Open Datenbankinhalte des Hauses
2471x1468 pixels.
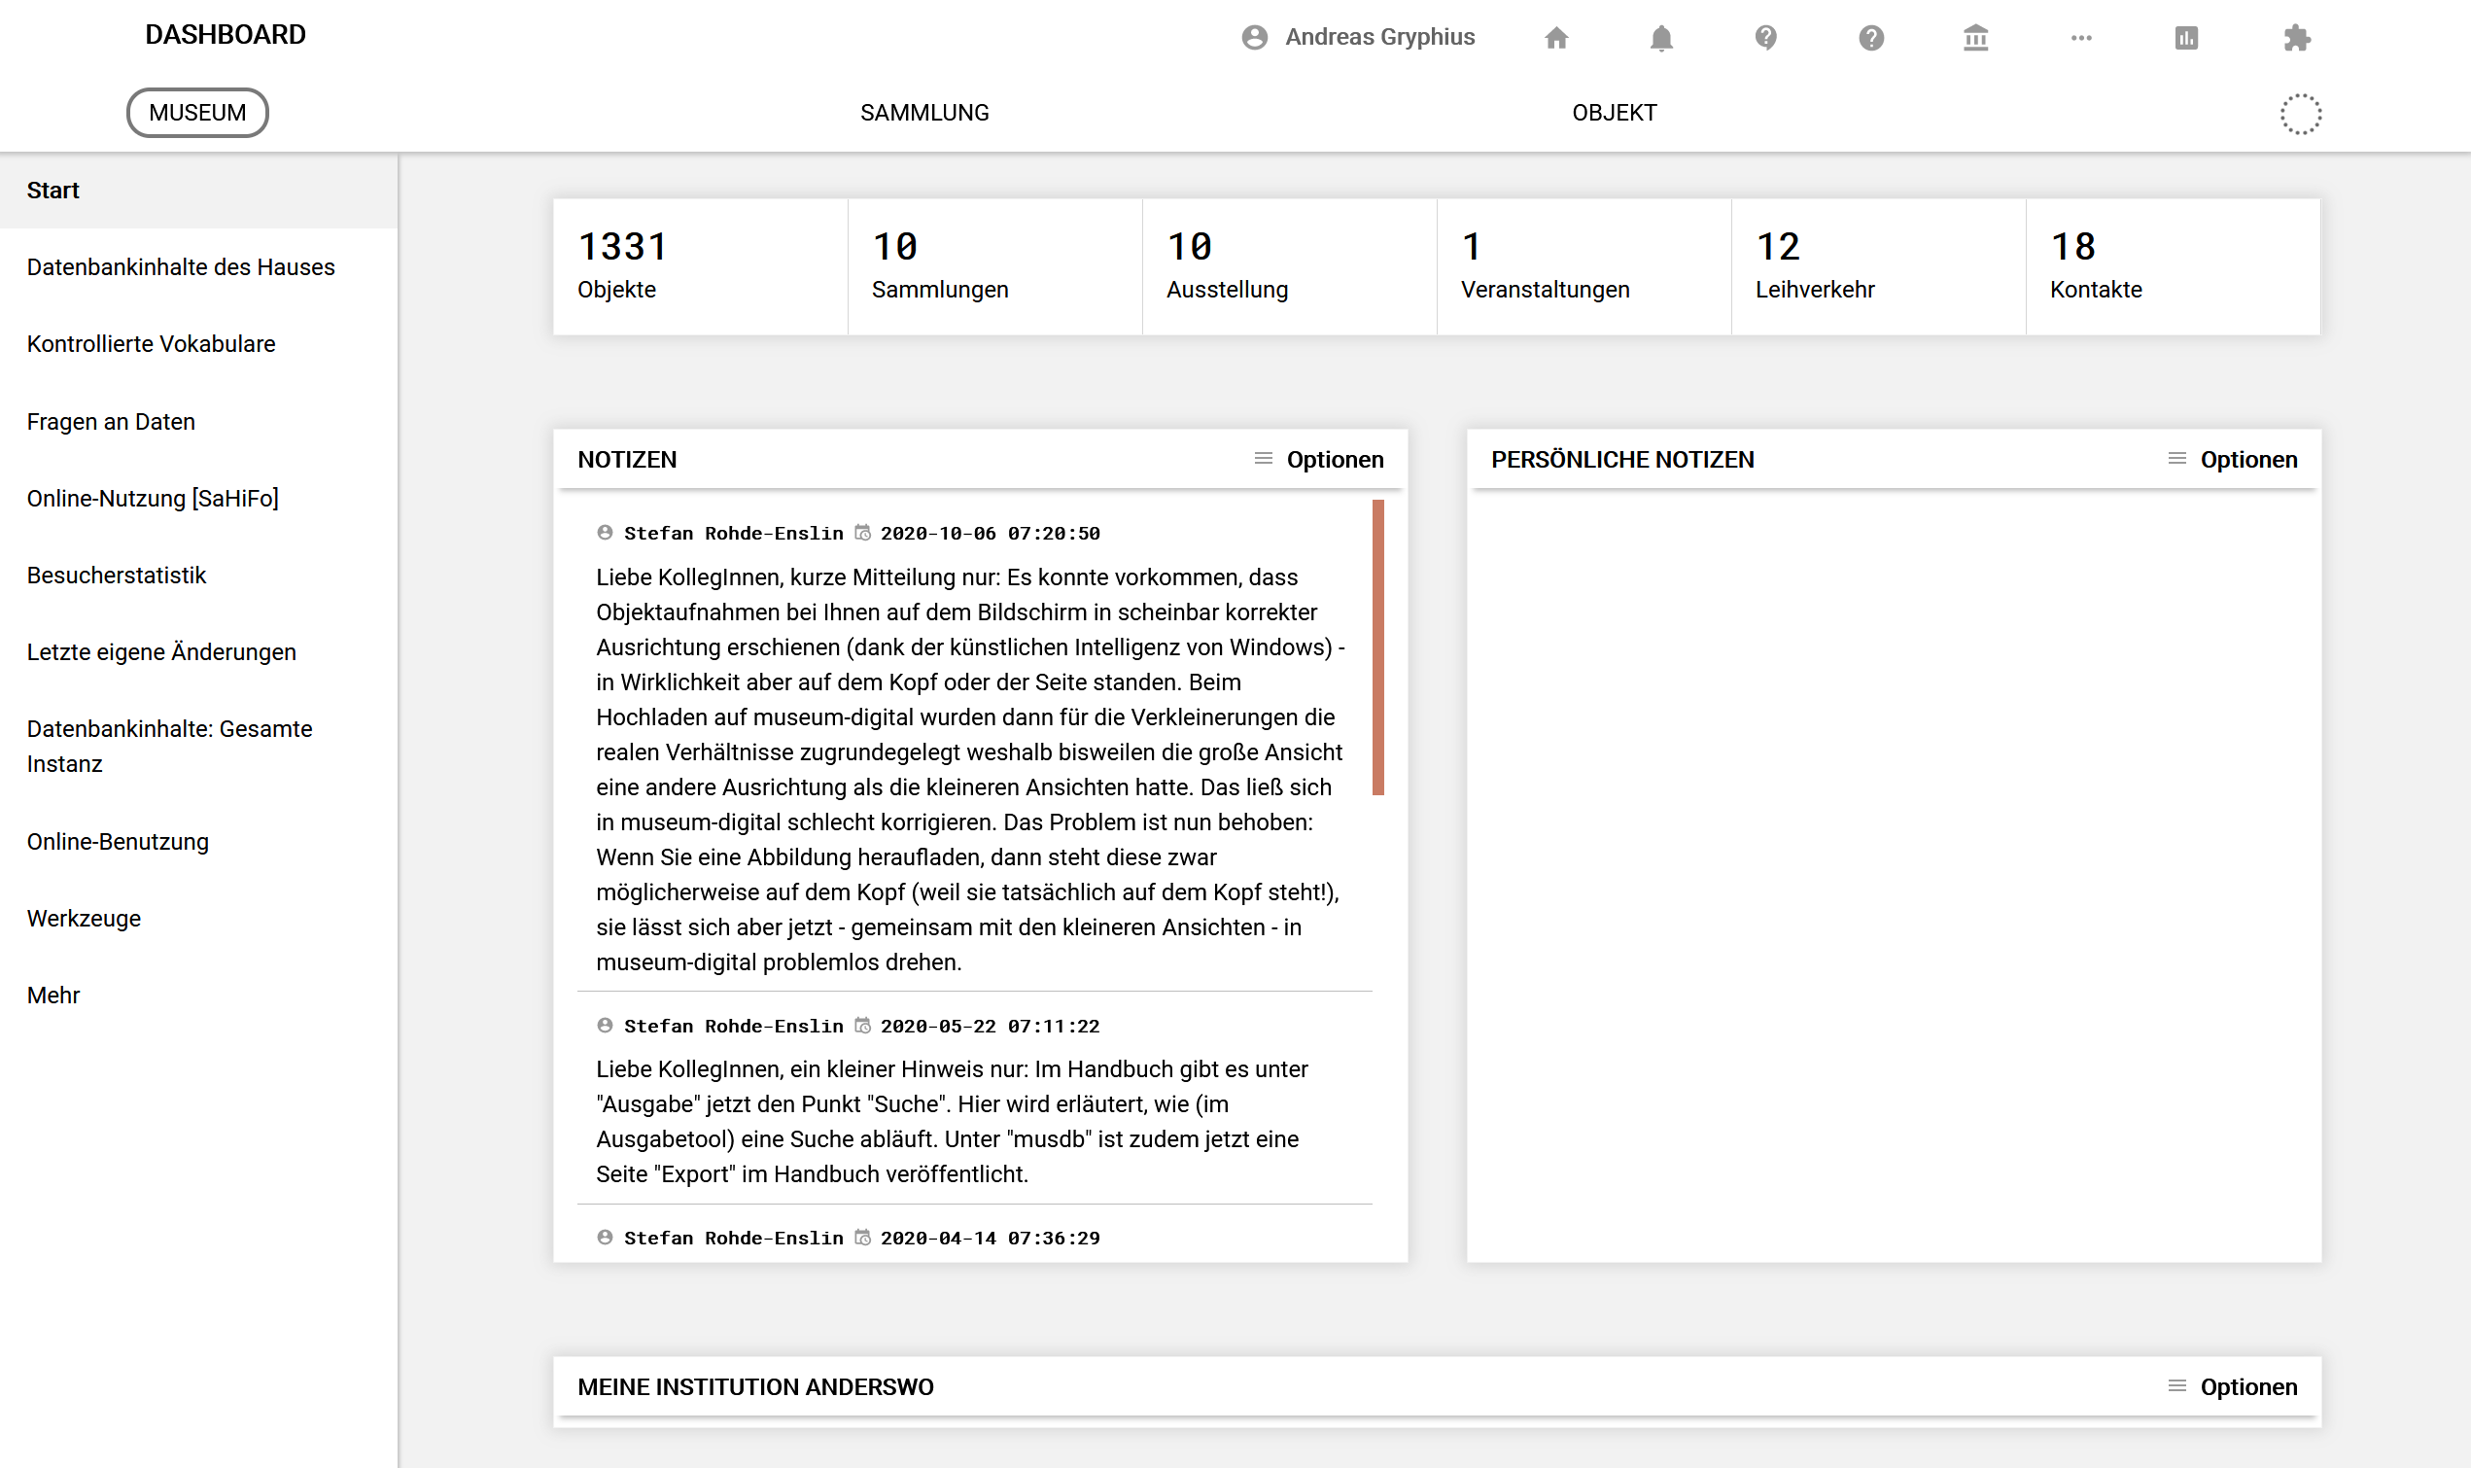[x=198, y=267]
